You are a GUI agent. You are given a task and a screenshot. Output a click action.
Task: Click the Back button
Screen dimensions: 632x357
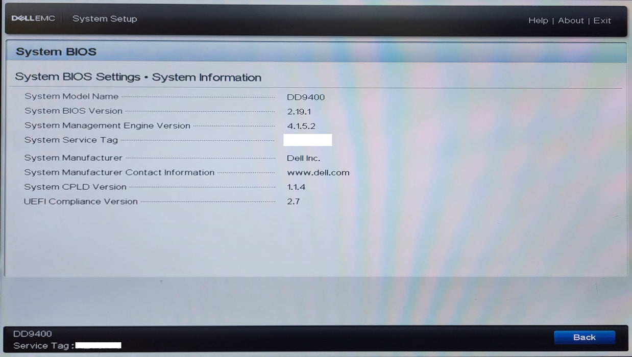tap(585, 337)
